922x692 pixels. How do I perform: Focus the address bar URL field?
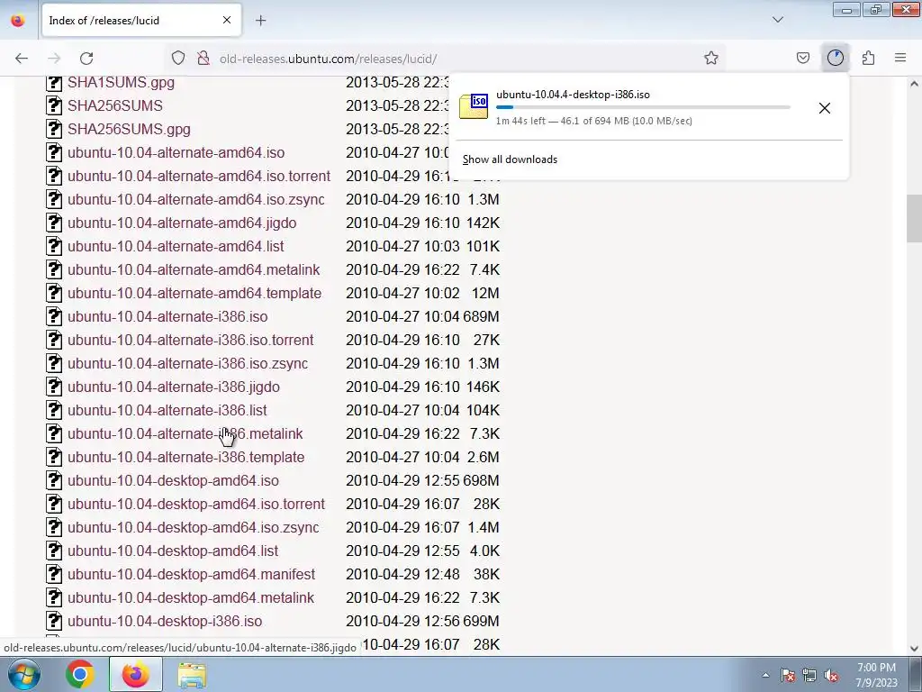(x=447, y=59)
